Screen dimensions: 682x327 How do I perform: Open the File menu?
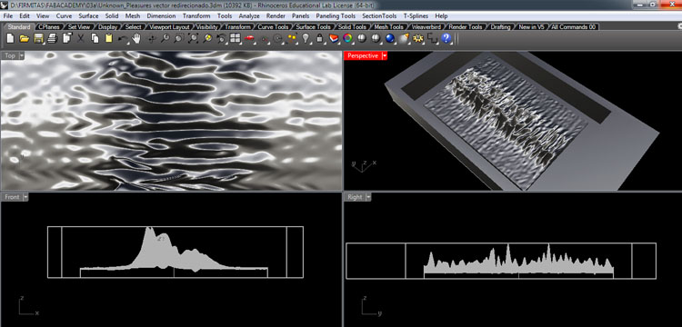(7, 16)
